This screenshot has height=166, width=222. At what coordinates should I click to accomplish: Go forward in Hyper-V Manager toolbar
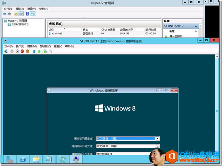click(9, 14)
